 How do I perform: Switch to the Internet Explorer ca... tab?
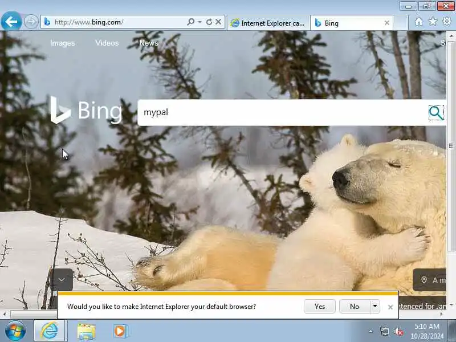(268, 23)
